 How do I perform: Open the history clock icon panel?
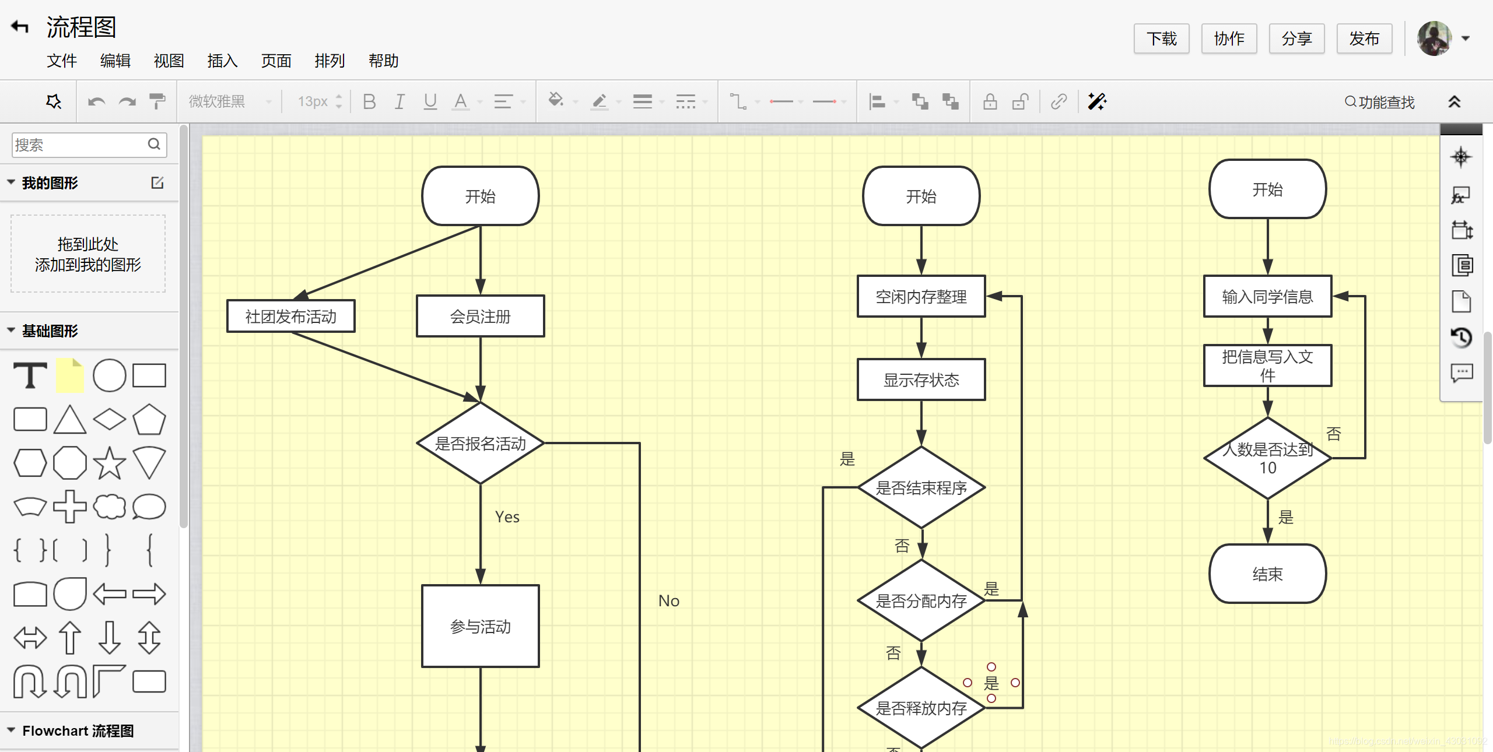[x=1461, y=338]
